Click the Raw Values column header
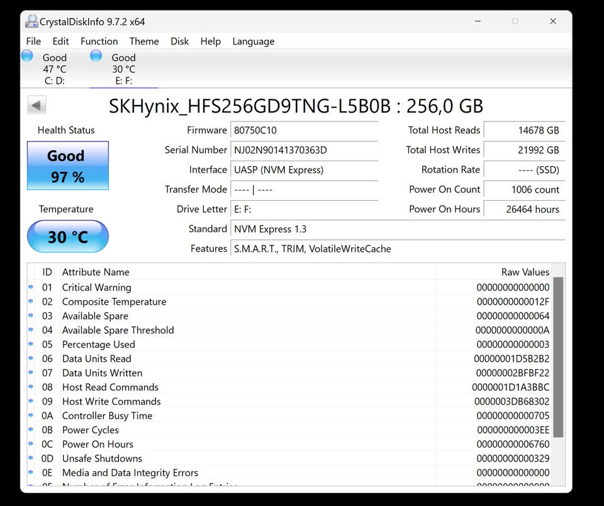Screen dimensions: 604x506 525,272
